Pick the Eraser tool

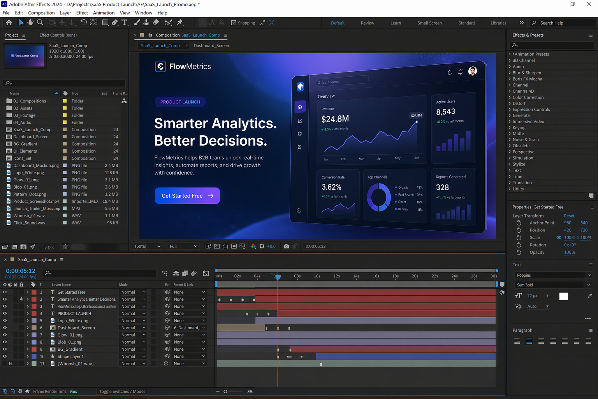click(x=156, y=23)
